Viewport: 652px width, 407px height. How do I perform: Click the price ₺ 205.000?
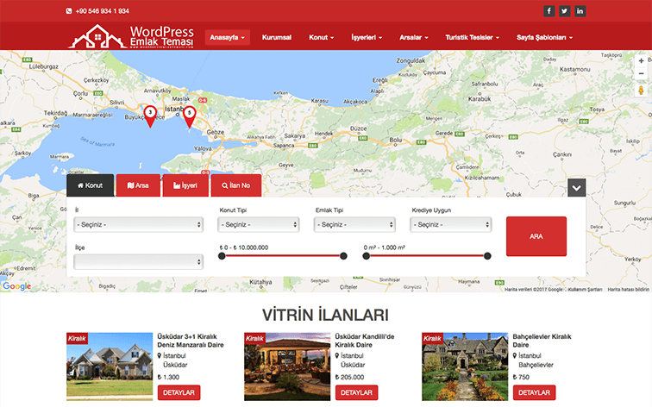pos(349,377)
